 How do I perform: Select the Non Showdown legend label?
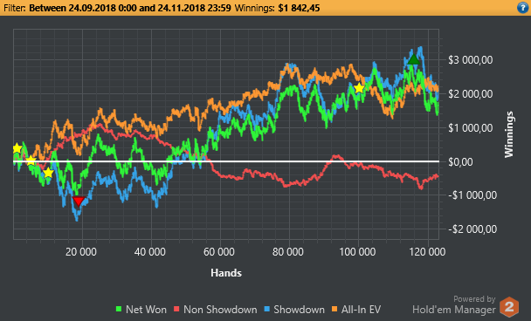(220, 310)
